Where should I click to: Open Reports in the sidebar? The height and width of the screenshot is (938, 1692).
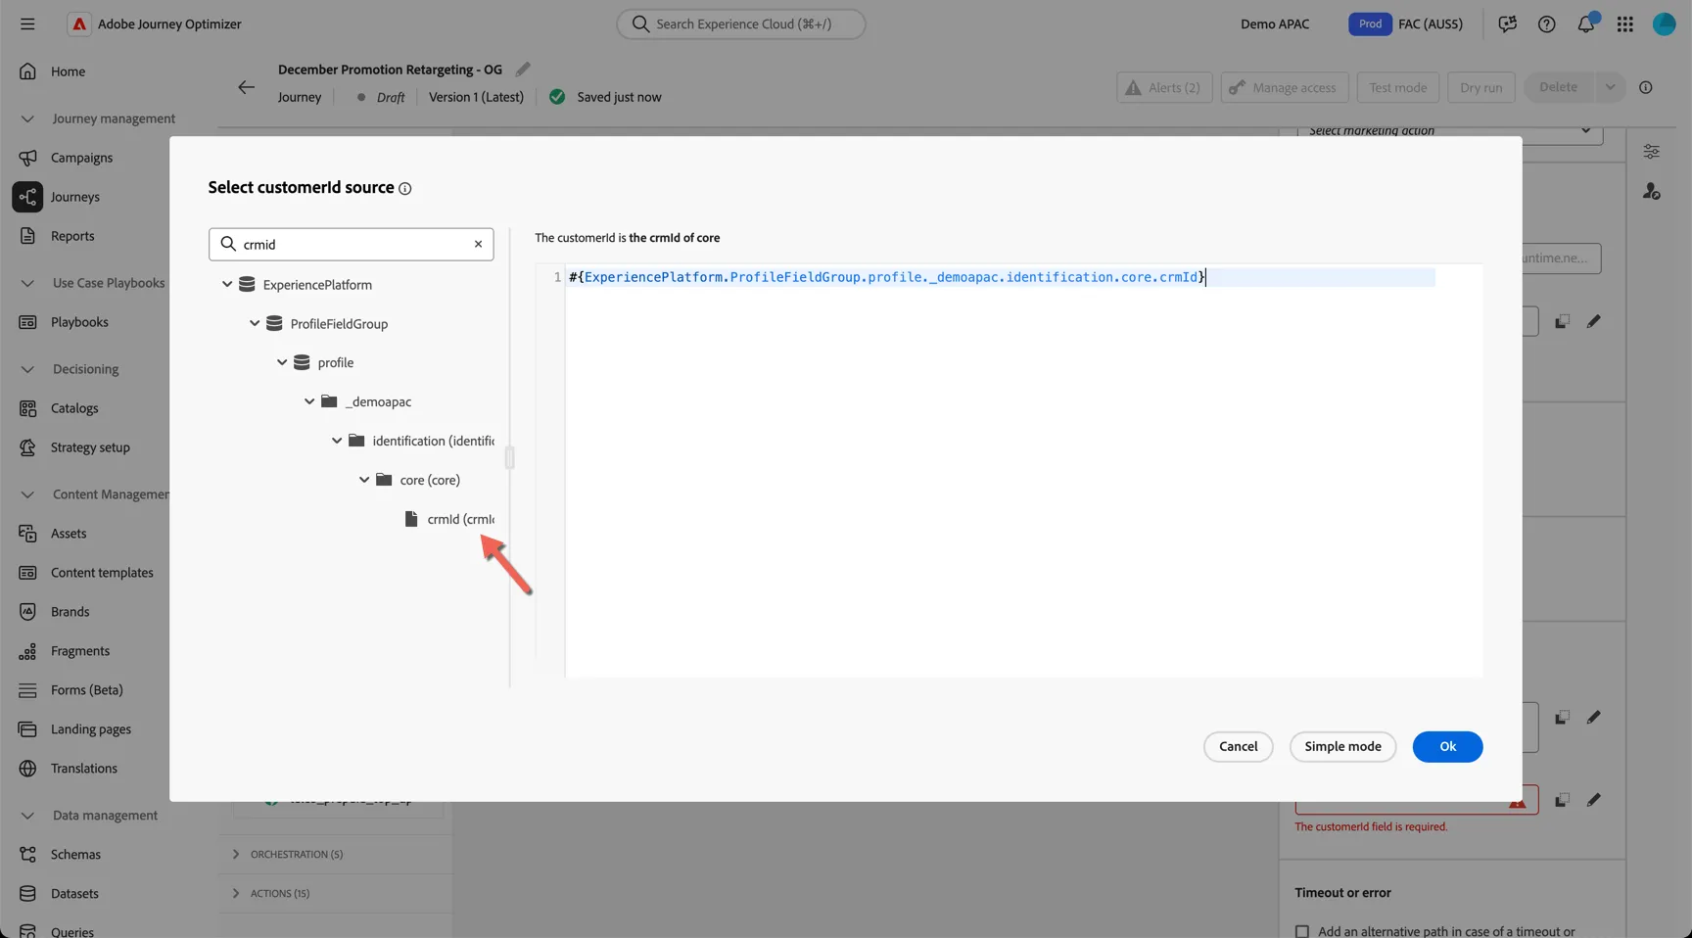72,236
